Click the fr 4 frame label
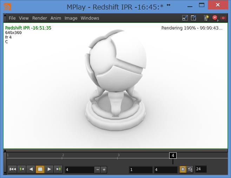The width and height of the screenshot is (231, 178). point(8,37)
